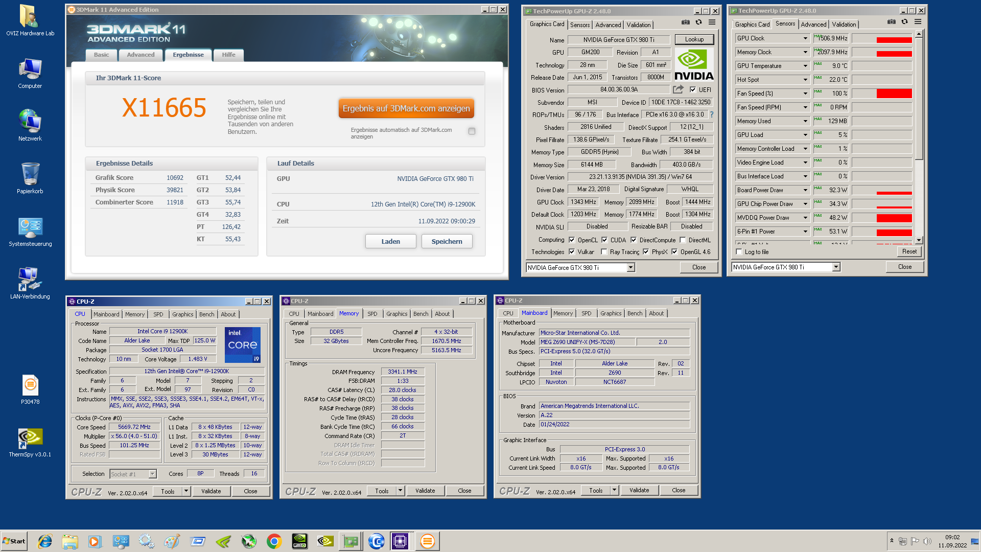Click camera icon in GPU-Z Sensors window
981x552 pixels.
click(x=892, y=22)
